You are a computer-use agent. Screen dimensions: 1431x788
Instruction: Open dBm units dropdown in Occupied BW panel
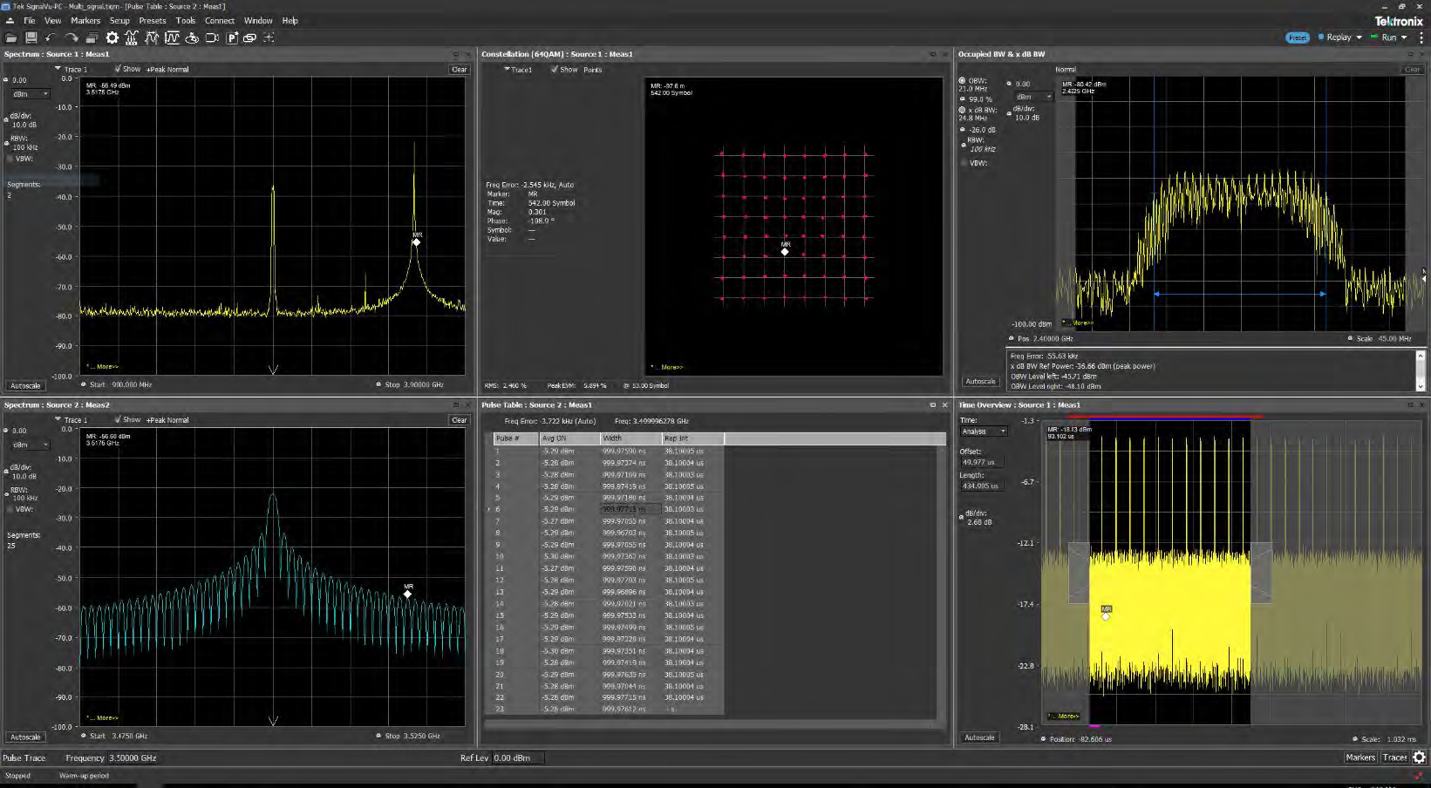point(1033,97)
